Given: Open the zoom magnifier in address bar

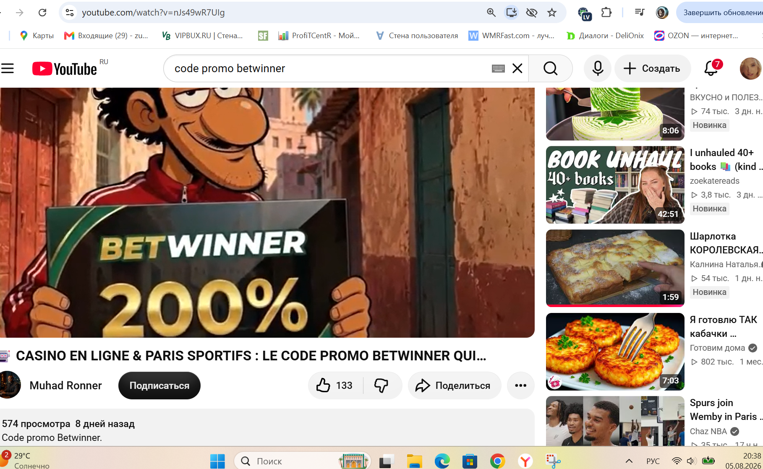Looking at the screenshot, I should click(x=491, y=13).
